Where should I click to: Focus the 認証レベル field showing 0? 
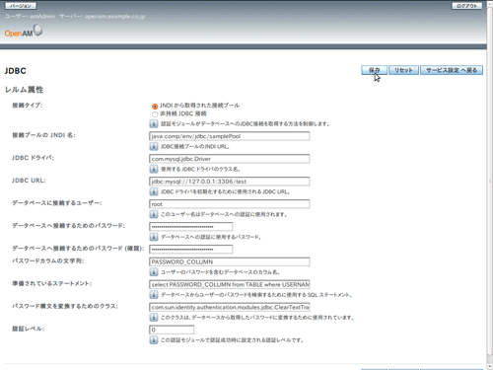172,330
